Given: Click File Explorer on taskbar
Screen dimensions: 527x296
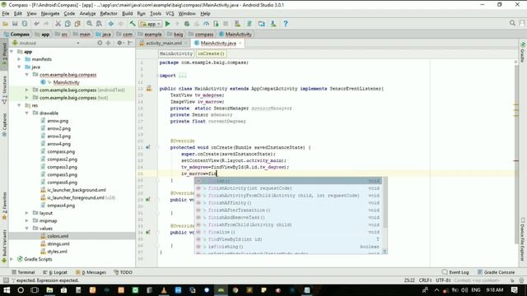Looking at the screenshot, I should pyautogui.click(x=49, y=290).
